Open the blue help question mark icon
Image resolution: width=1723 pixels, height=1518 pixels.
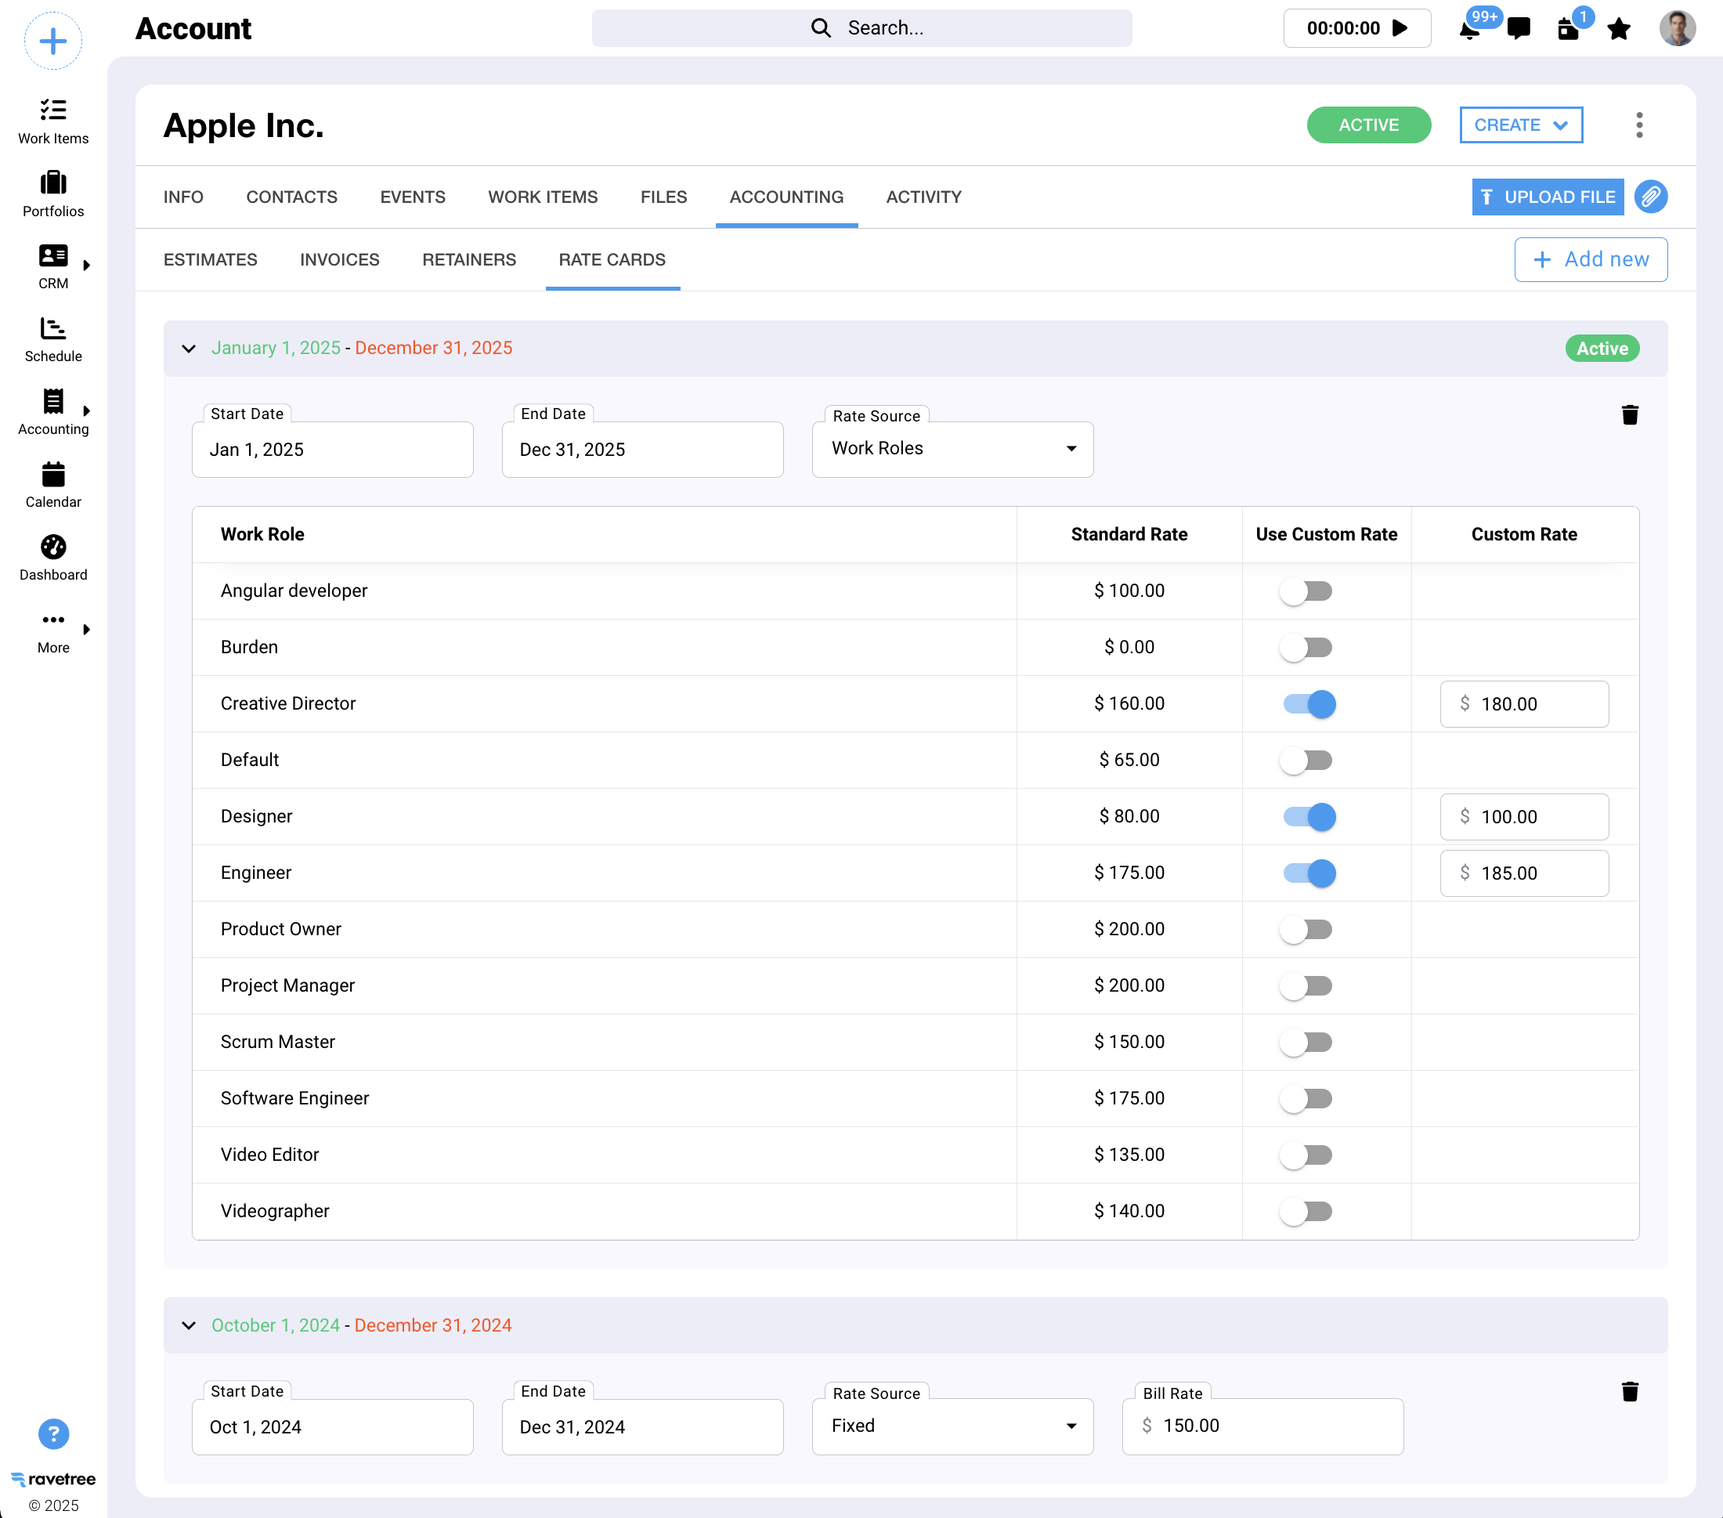point(53,1433)
